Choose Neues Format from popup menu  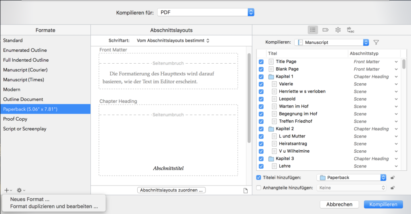(30, 199)
